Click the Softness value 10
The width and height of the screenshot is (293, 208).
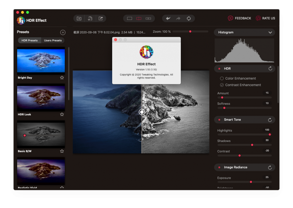(x=267, y=103)
